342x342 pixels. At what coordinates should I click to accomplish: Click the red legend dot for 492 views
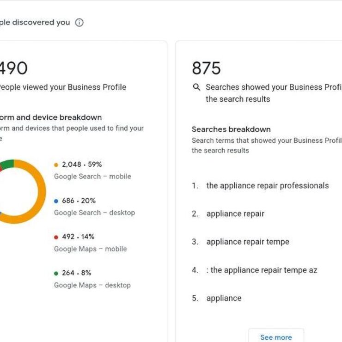coord(56,237)
